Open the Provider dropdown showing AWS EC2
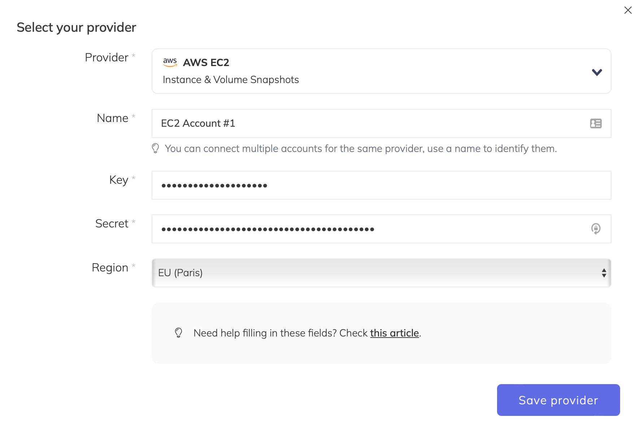Image resolution: width=636 pixels, height=426 pixels. [382, 71]
